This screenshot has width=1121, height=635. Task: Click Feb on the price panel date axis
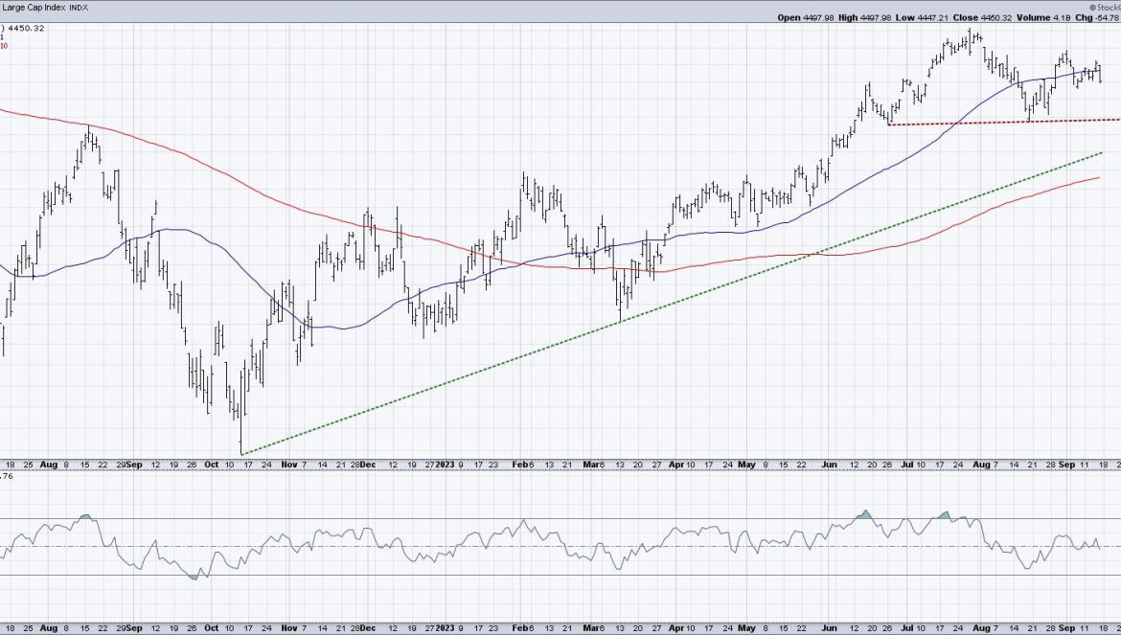click(x=521, y=465)
